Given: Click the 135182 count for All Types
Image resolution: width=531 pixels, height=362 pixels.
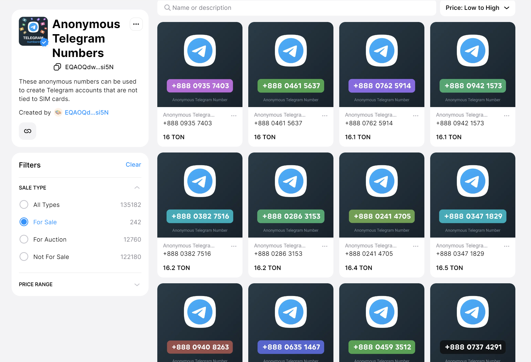Looking at the screenshot, I should click(x=131, y=205).
